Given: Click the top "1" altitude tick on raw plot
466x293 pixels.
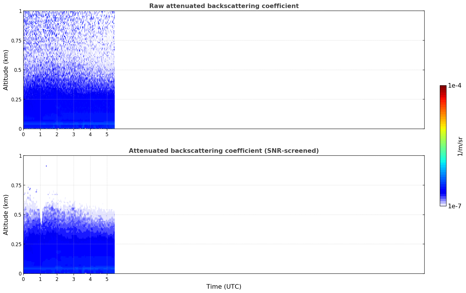Looking at the screenshot, I should point(20,11).
